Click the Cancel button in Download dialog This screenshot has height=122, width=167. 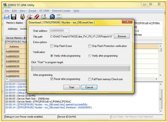tap(89, 87)
